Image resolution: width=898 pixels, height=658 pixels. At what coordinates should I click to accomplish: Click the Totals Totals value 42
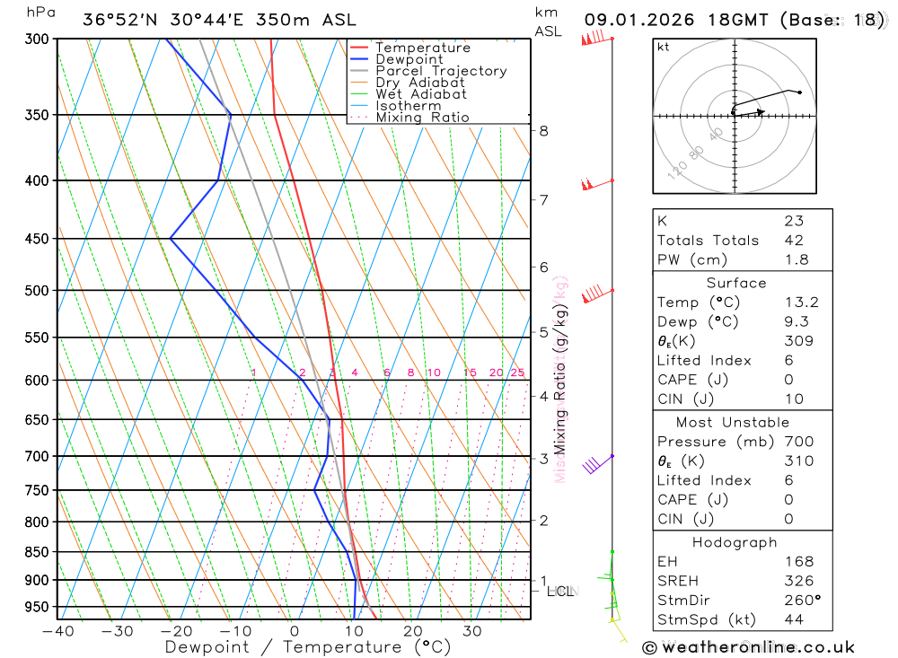794,241
